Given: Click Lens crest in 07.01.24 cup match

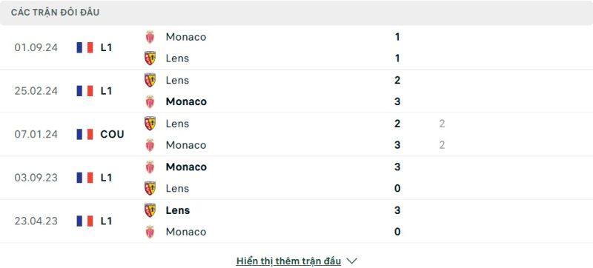Looking at the screenshot, I should coord(150,124).
